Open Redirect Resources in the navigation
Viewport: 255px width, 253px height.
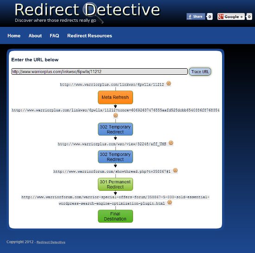click(89, 36)
